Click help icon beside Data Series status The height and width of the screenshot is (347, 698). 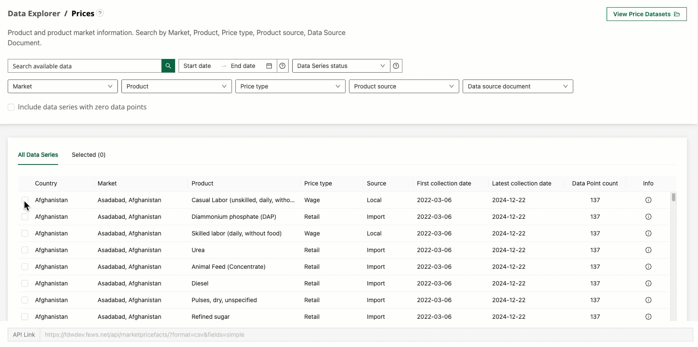point(396,66)
